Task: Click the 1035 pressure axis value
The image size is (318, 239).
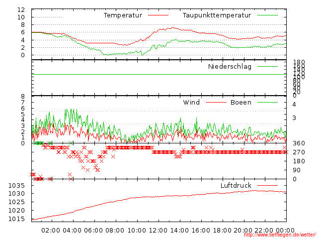Action: [16, 185]
